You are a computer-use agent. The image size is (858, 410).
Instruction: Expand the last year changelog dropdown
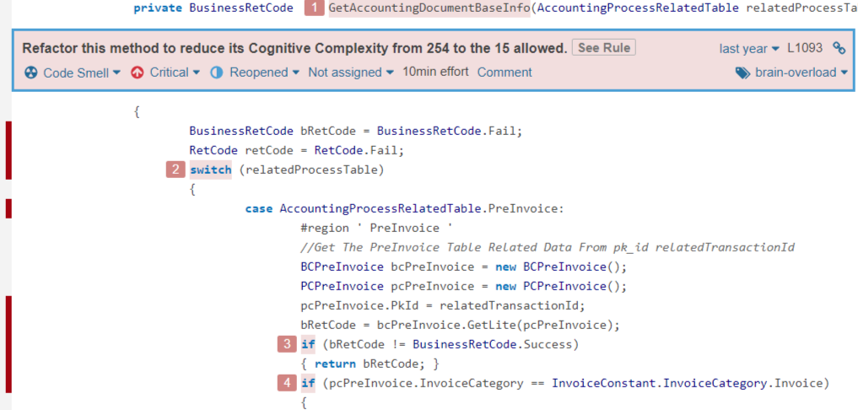[x=749, y=49]
